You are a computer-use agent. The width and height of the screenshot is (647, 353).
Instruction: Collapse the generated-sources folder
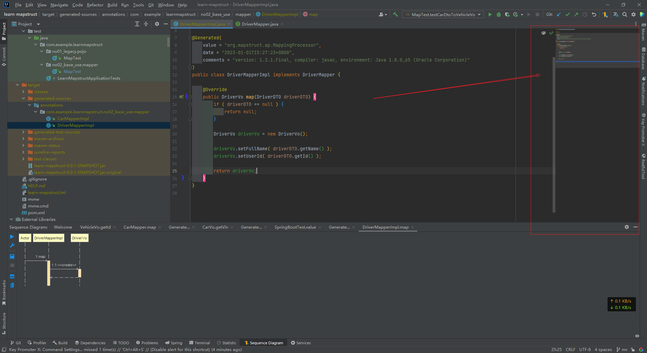pyautogui.click(x=24, y=98)
